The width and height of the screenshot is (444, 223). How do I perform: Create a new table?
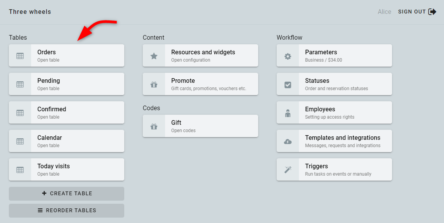coord(67,193)
